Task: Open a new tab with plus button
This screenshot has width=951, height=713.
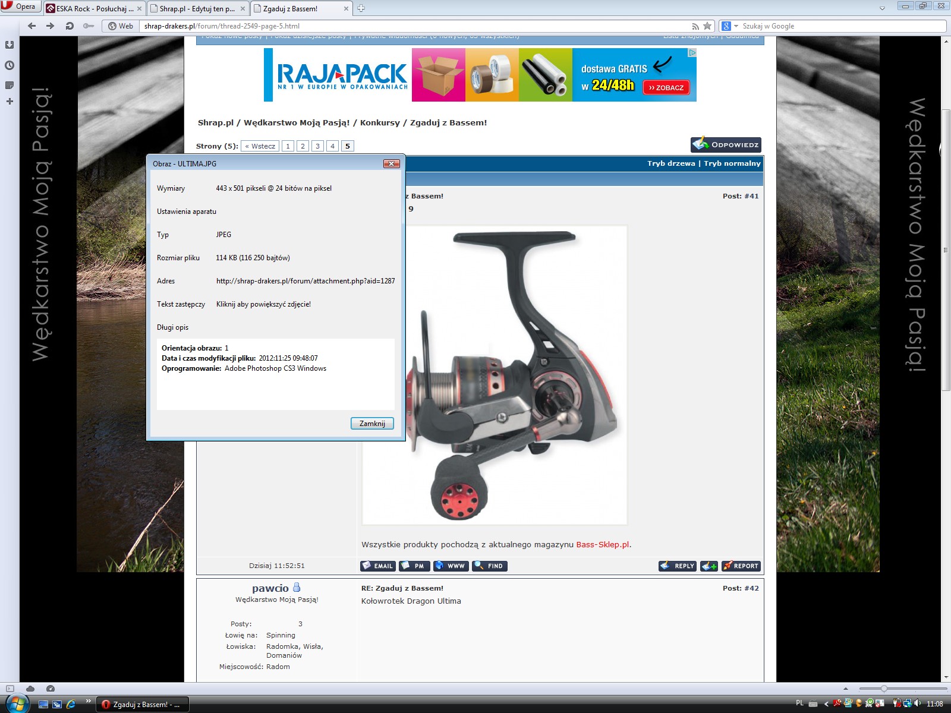Action: pos(361,8)
